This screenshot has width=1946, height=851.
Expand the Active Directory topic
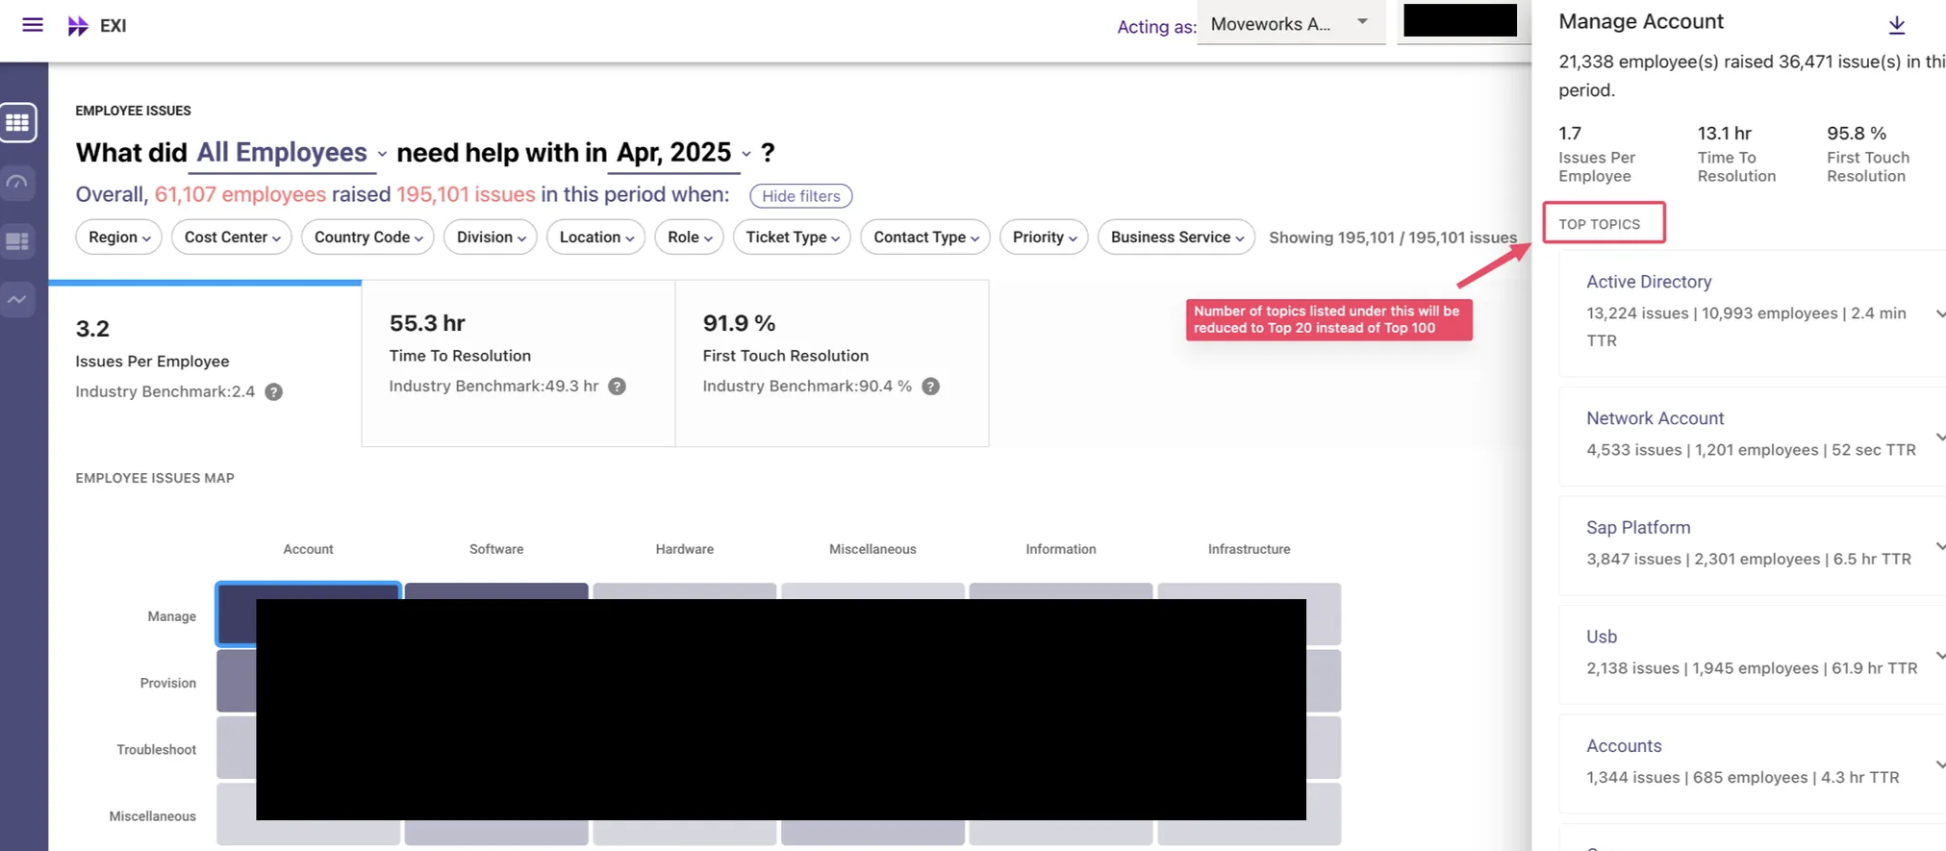click(1939, 313)
